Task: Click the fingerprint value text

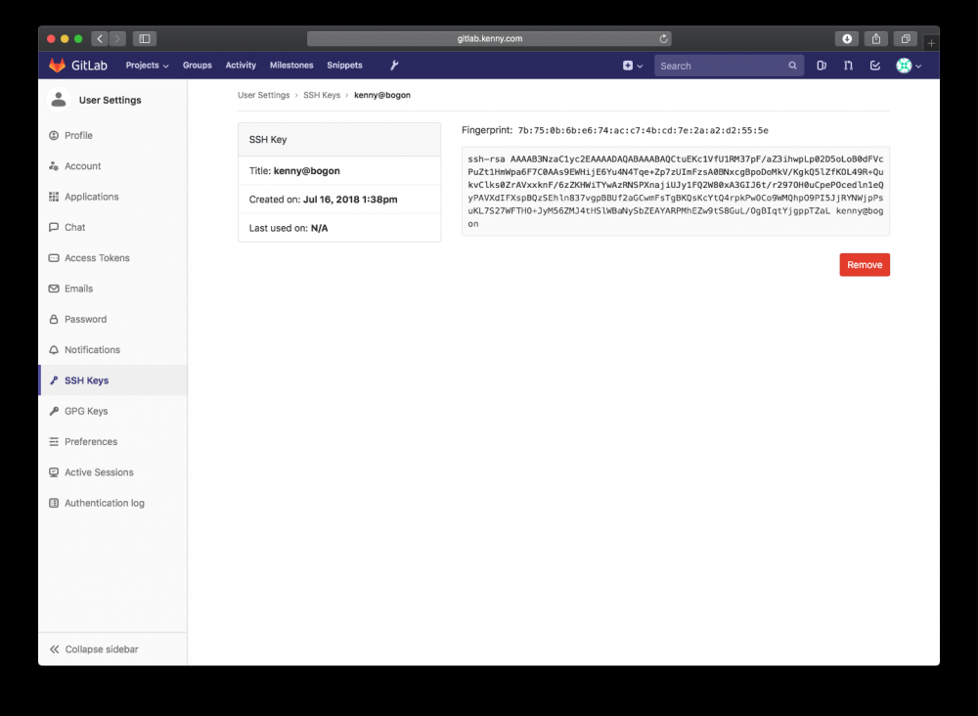Action: point(644,130)
